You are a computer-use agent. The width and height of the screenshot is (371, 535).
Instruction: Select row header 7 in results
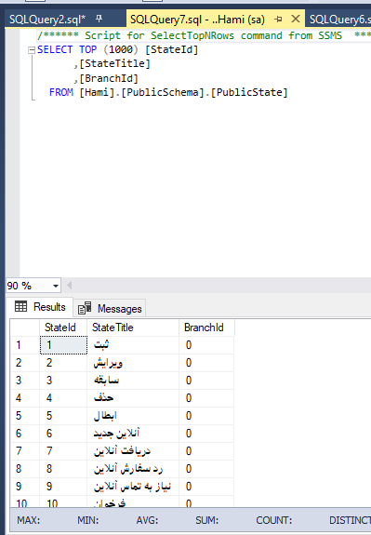point(25,451)
